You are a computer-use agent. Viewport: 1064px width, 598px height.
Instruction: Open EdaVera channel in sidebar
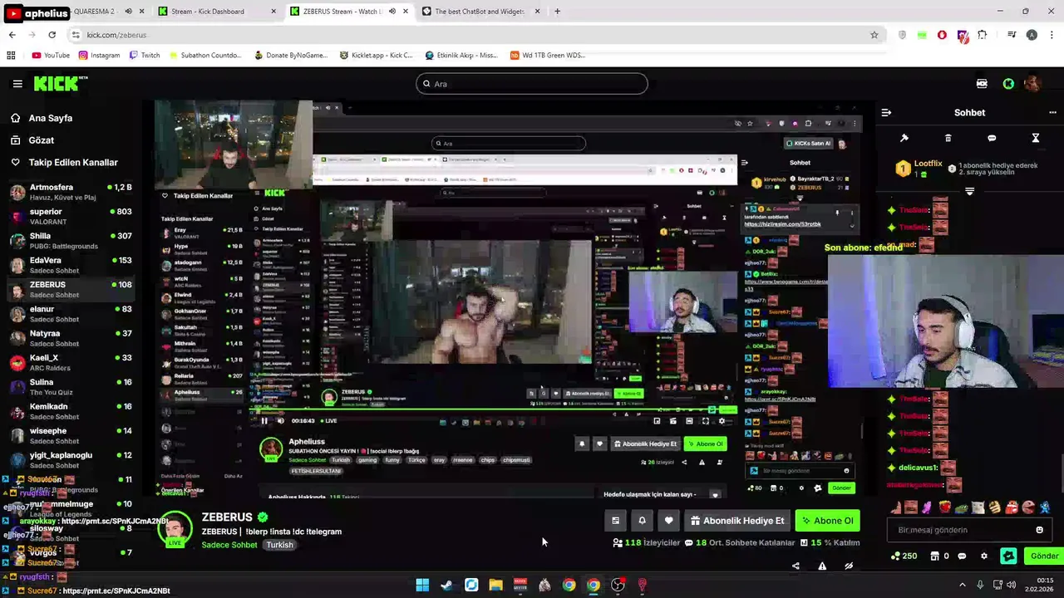point(71,265)
